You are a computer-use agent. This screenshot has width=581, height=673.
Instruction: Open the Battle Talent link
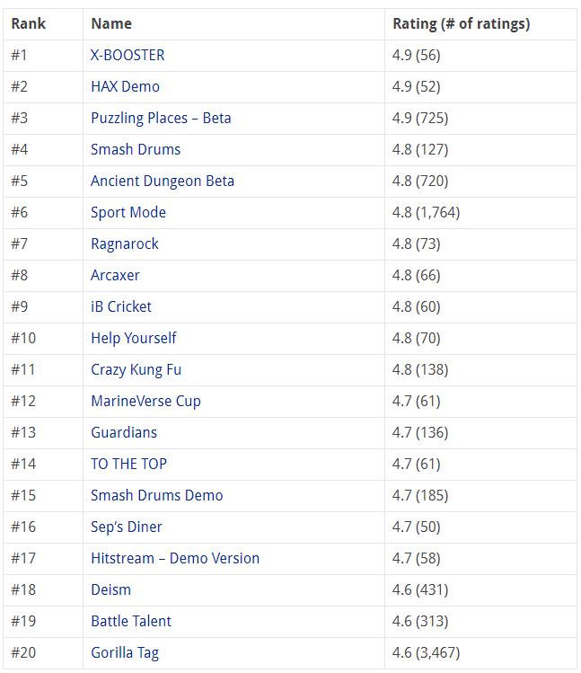[131, 621]
